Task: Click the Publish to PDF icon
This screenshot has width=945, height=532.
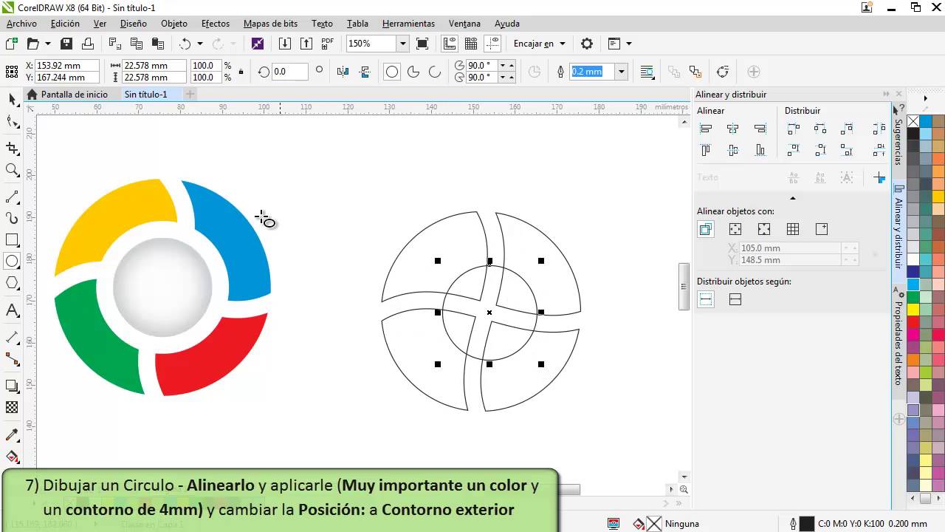Action: (x=327, y=44)
